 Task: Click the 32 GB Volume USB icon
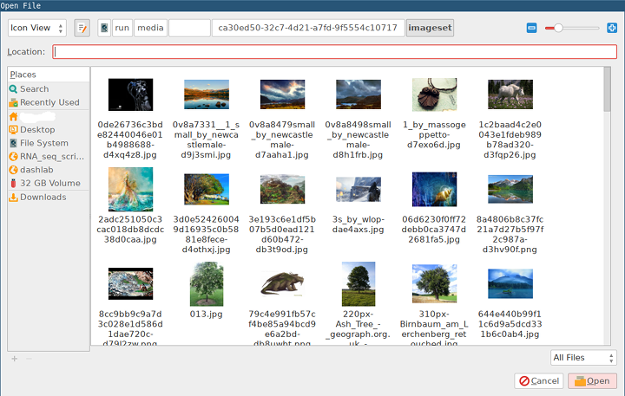pos(13,184)
